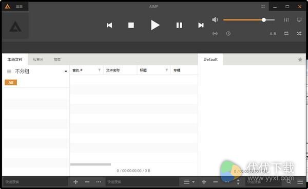Click the library quick search field at bottom left
The width and height of the screenshot is (308, 189).
point(35,182)
